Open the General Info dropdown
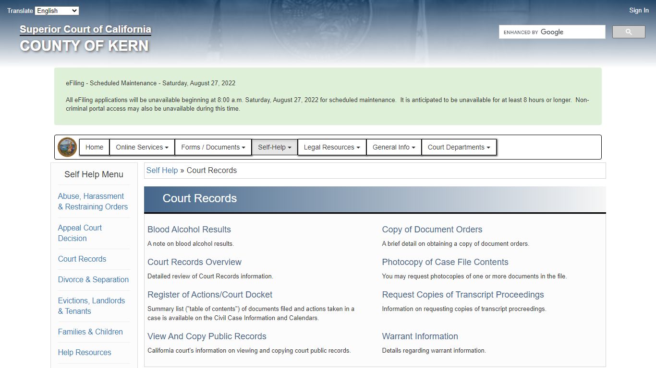This screenshot has height=368, width=656. [393, 147]
